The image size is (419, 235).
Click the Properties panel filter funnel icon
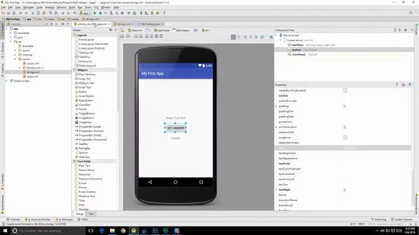(410, 85)
